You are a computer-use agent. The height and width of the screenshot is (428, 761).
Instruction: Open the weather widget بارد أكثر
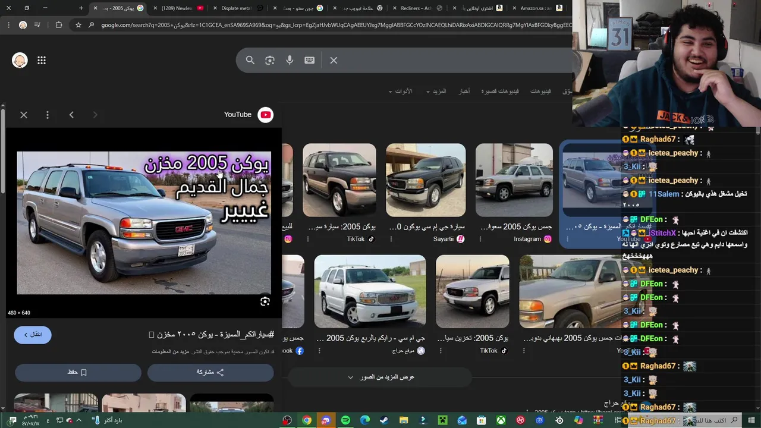108,420
